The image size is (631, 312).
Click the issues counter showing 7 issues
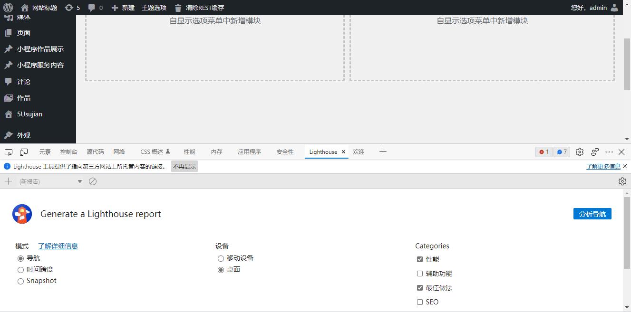click(562, 151)
